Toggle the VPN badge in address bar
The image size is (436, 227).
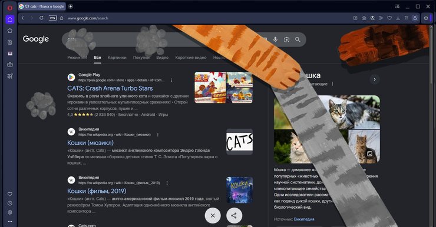52,18
